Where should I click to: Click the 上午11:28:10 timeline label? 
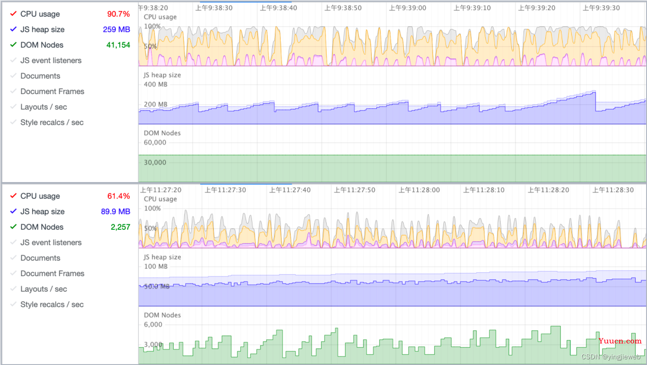pyautogui.click(x=484, y=190)
